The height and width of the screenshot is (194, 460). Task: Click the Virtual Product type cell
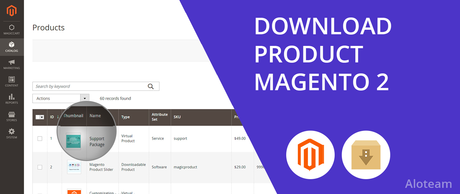point(128,138)
